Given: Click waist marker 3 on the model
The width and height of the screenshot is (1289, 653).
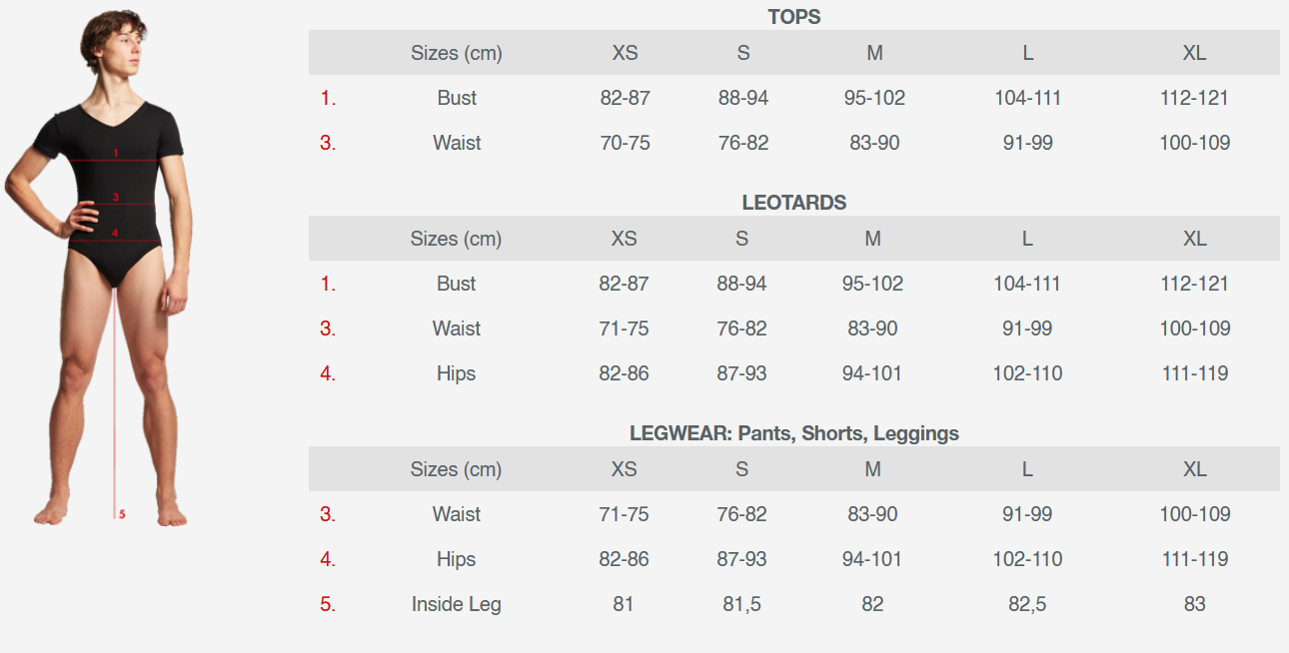Looking at the screenshot, I should point(116,198).
